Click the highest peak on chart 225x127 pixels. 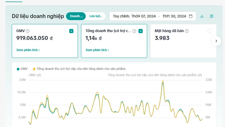point(163,81)
